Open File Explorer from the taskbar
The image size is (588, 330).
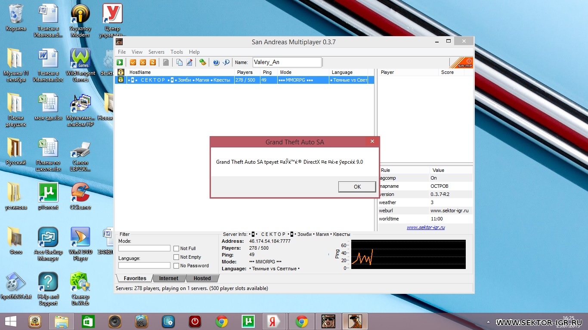(62, 321)
